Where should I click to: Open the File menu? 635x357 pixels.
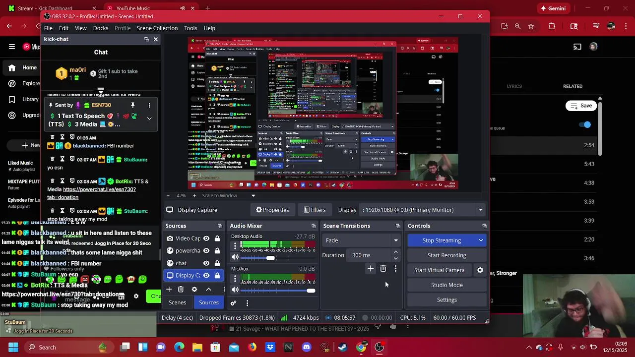(x=48, y=28)
